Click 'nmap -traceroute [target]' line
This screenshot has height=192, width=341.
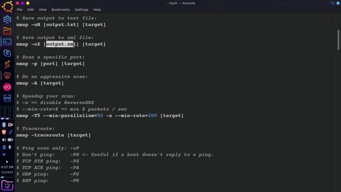click(53, 135)
